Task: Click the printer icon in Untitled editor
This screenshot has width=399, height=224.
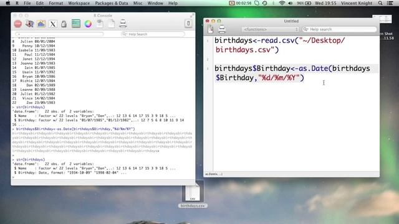Action: point(222,29)
